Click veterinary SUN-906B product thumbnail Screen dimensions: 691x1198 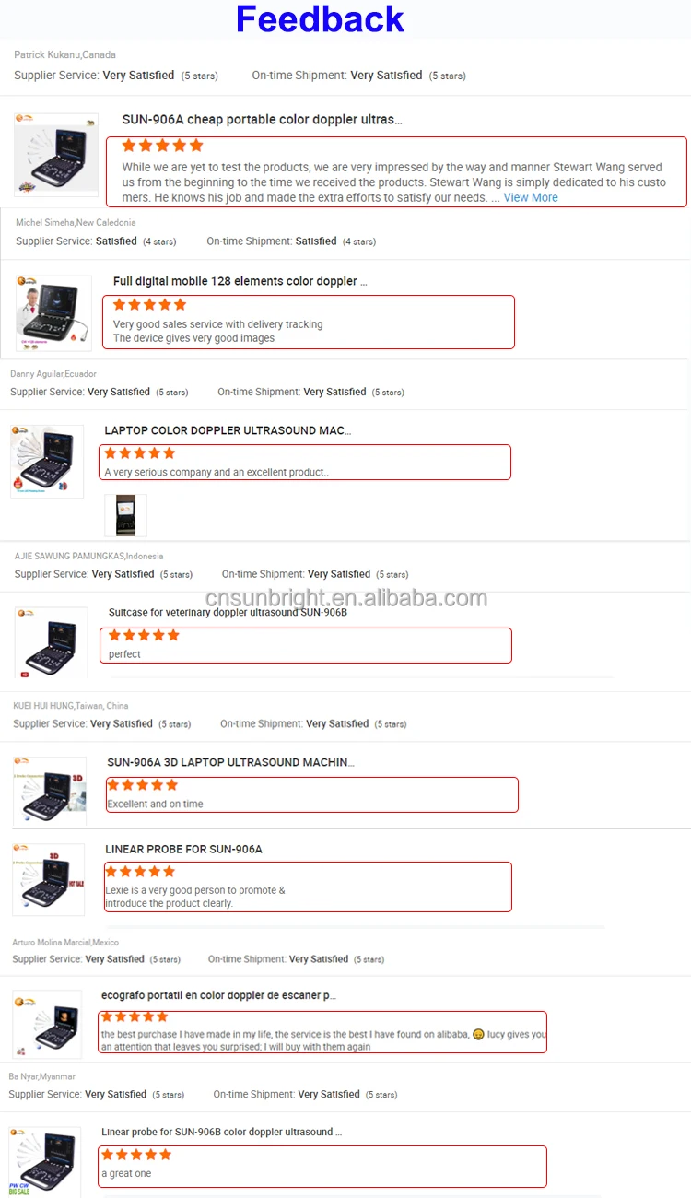[x=51, y=642]
